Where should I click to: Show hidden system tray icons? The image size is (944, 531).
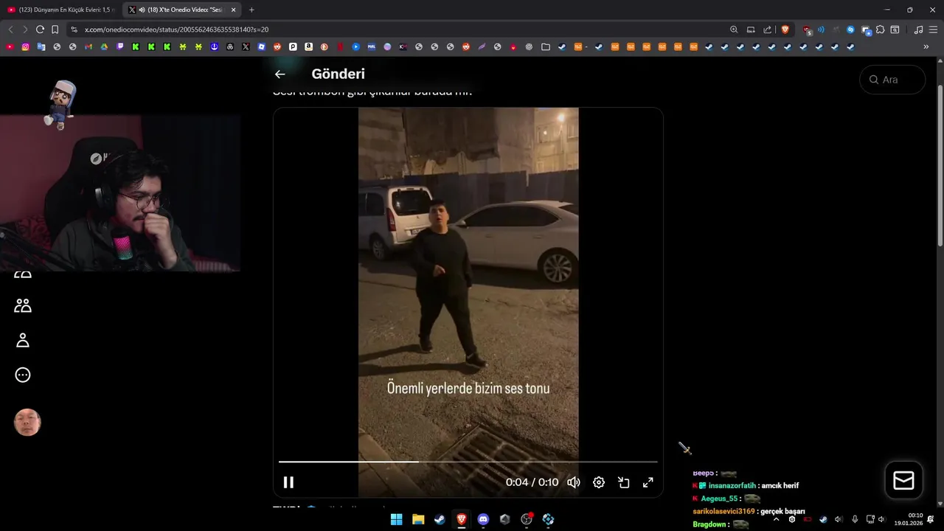click(776, 519)
